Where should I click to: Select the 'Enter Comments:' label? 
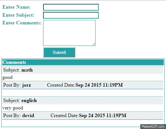point(22,23)
